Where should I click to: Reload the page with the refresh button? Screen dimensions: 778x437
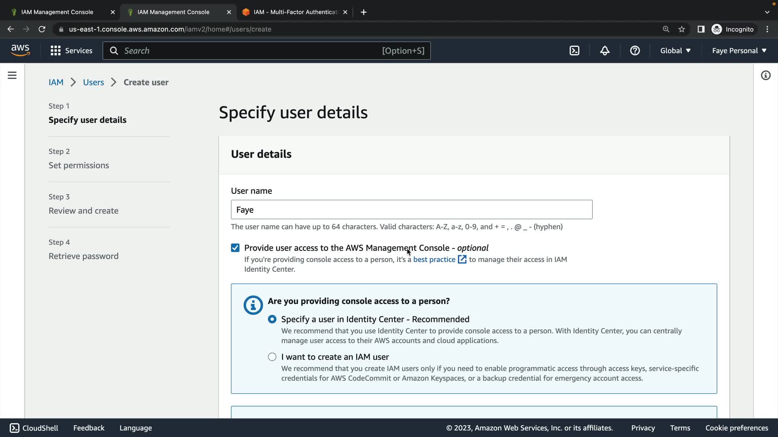coord(42,29)
